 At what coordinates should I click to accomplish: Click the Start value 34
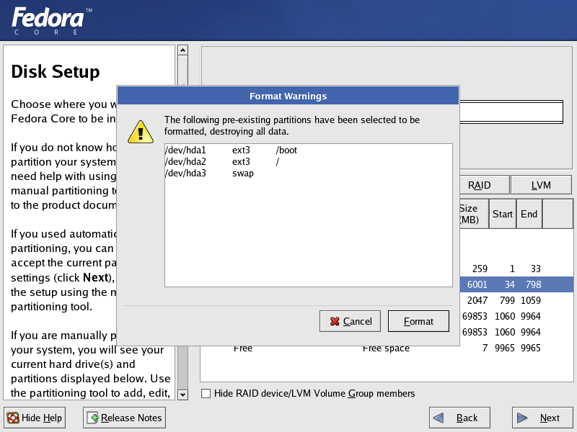[510, 284]
